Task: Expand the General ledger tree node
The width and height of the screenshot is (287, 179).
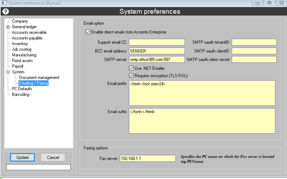Action: pos(8,27)
